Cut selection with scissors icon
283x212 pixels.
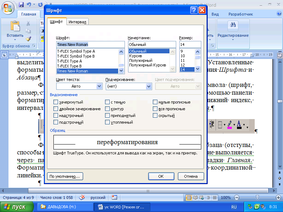28,23
